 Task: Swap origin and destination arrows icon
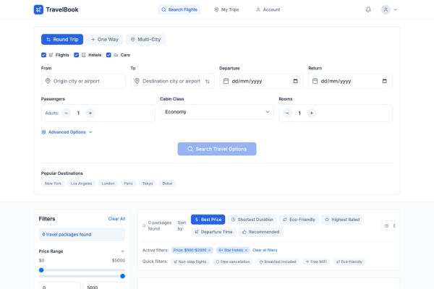click(x=208, y=82)
